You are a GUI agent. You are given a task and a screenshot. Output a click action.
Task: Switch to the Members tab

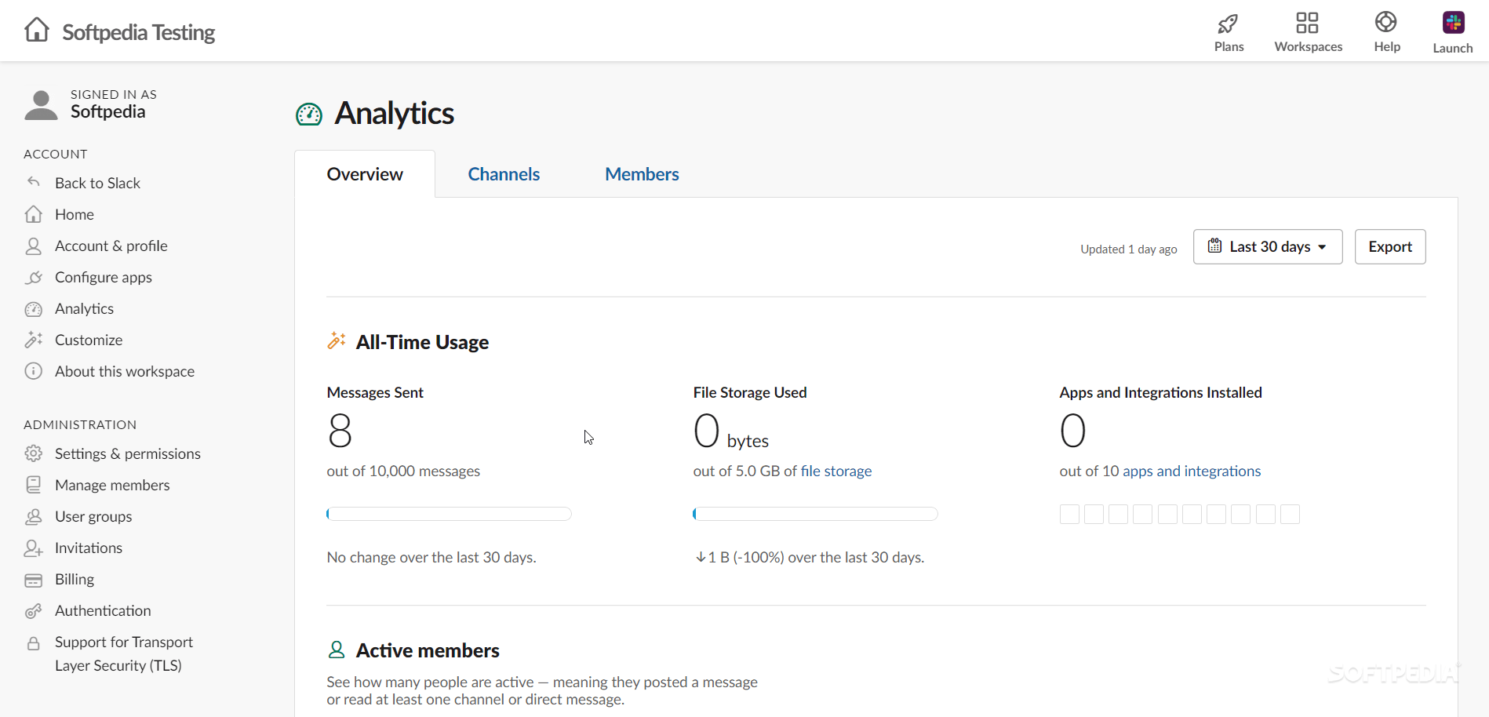(x=642, y=174)
